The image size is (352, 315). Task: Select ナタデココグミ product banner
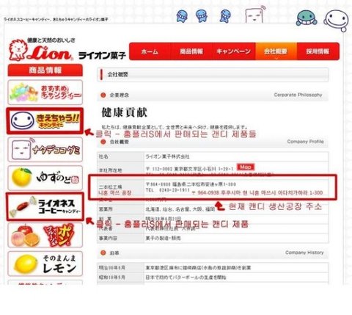pyautogui.click(x=45, y=149)
